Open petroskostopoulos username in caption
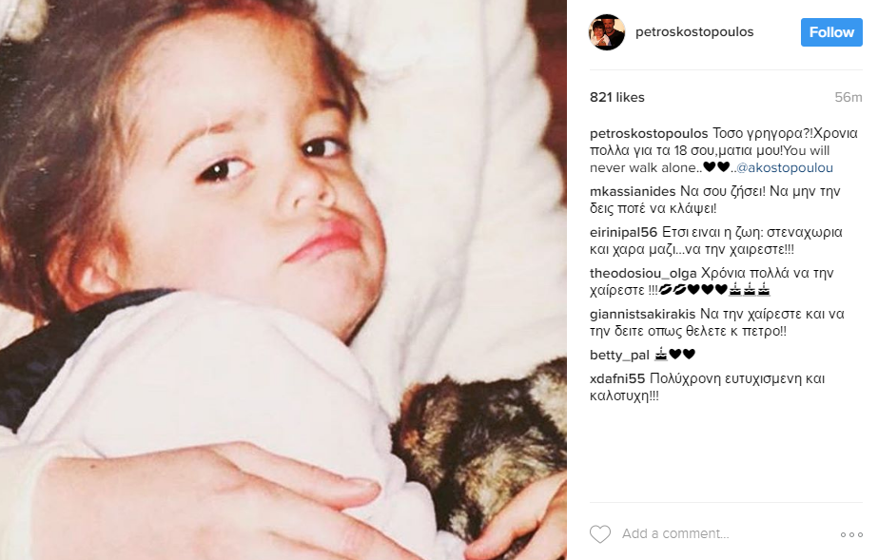 pyautogui.click(x=649, y=134)
